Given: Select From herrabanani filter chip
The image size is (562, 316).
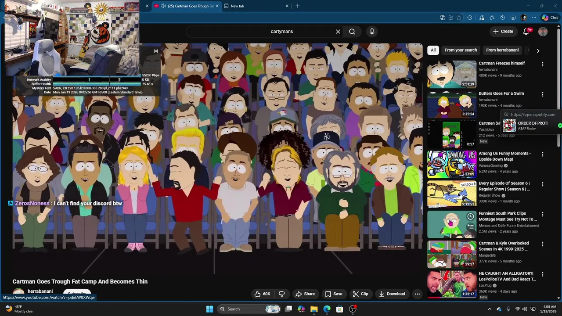Looking at the screenshot, I should point(502,50).
